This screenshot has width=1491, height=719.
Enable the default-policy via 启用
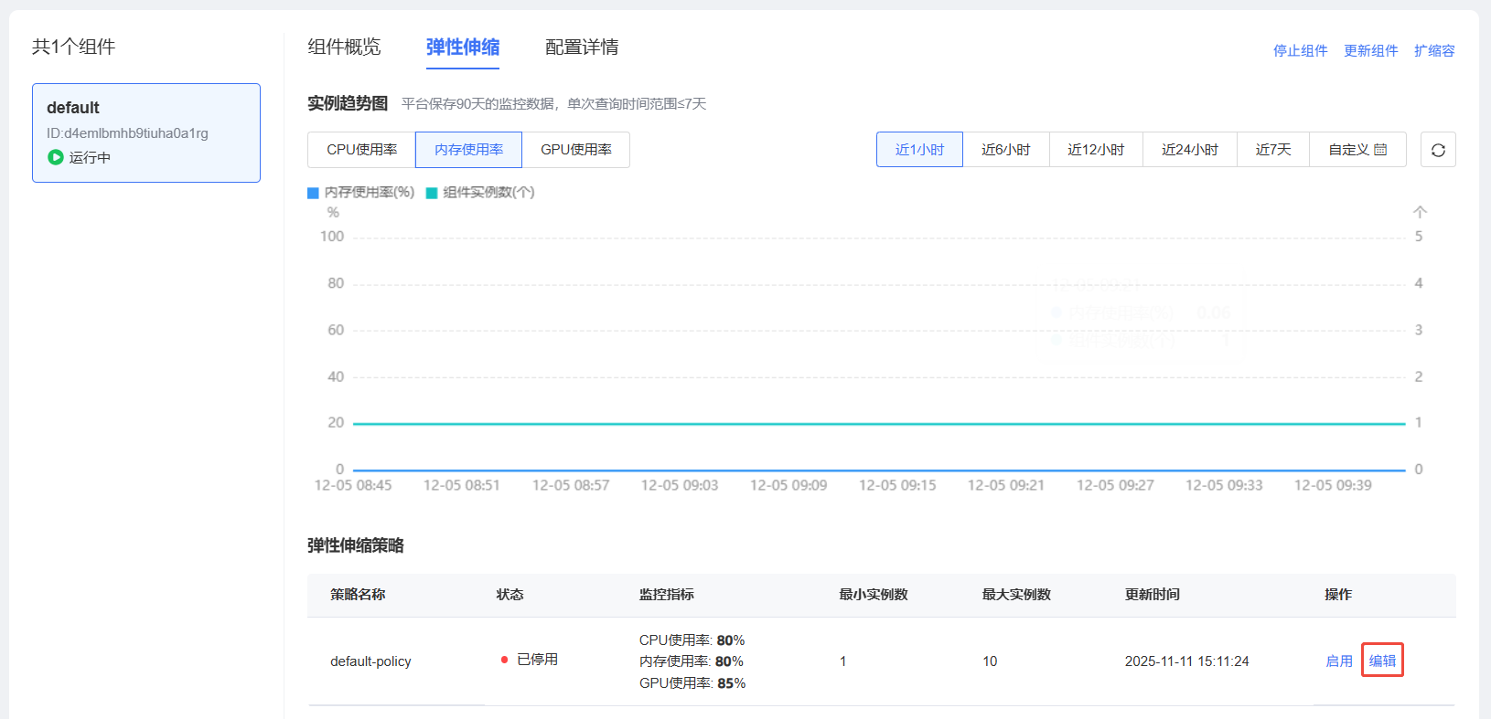click(x=1338, y=661)
